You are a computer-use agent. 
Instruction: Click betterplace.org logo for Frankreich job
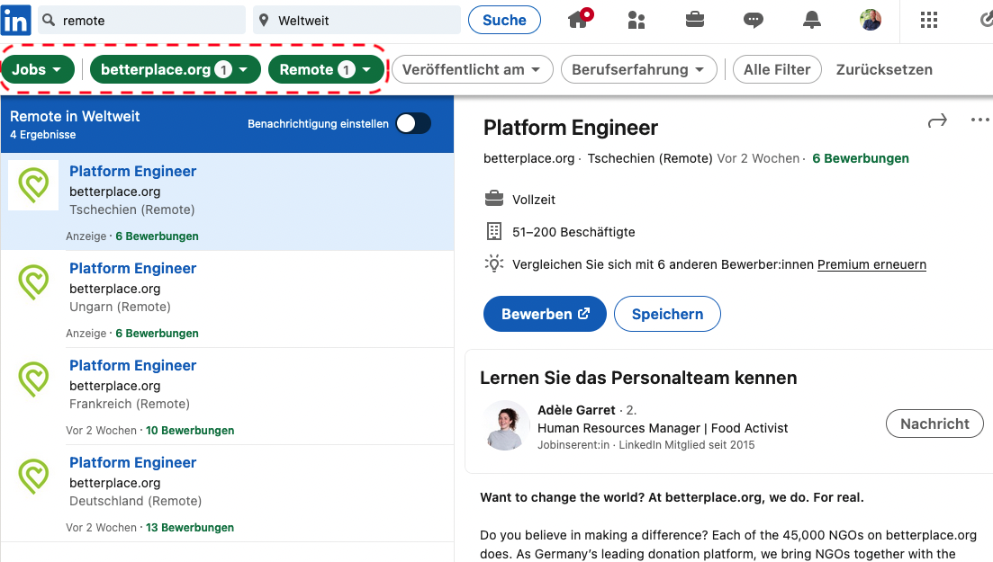pyautogui.click(x=33, y=379)
